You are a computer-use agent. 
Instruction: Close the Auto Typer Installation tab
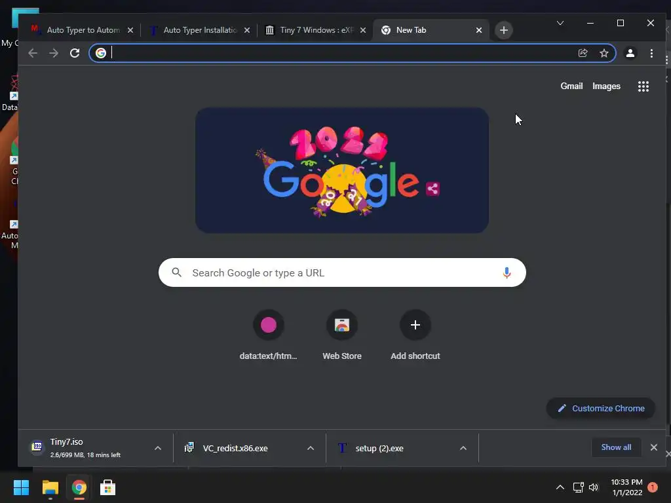tap(246, 30)
